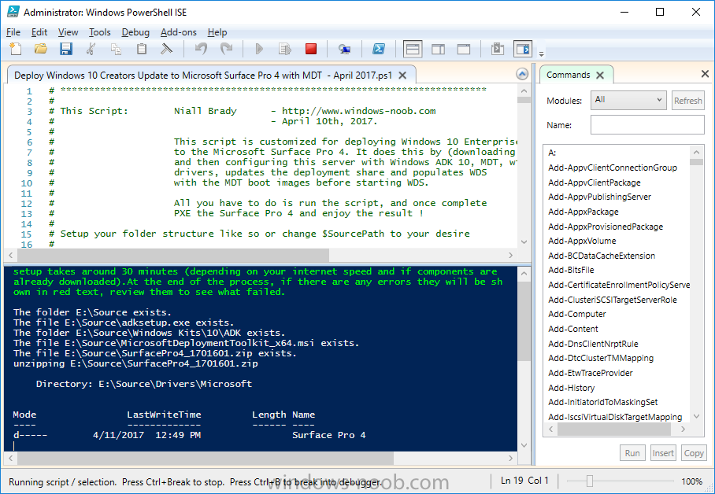Click the Copy button in Commands
The width and height of the screenshot is (715, 494).
694,453
